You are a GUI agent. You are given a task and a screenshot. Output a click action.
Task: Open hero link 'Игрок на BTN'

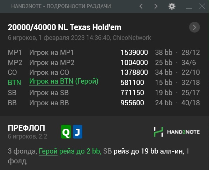coord(51,81)
